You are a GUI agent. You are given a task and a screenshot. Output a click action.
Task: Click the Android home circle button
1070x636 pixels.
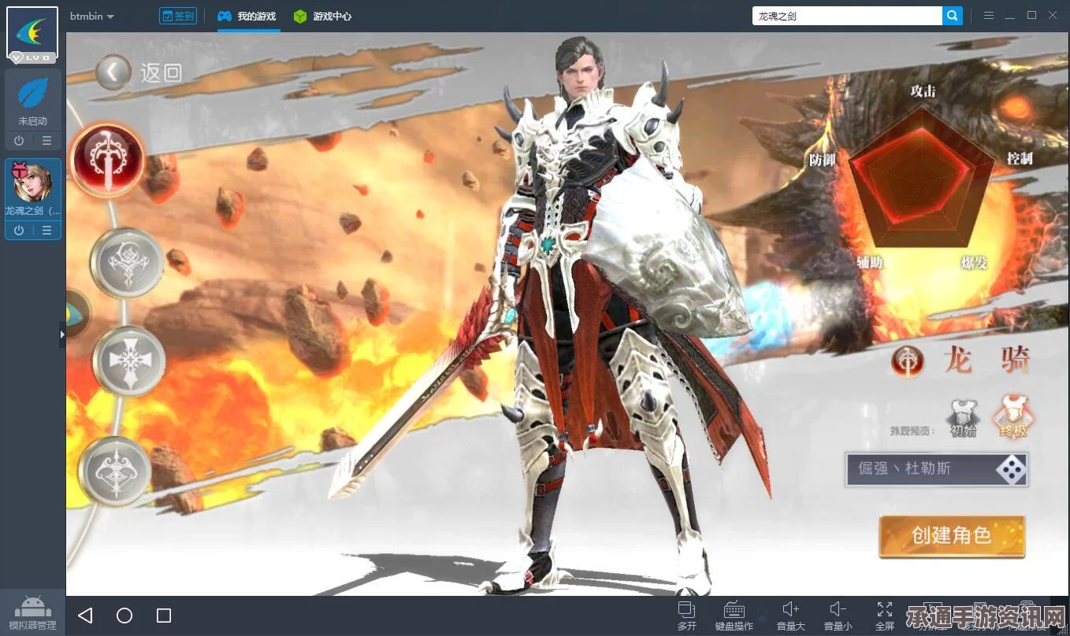coord(124,616)
